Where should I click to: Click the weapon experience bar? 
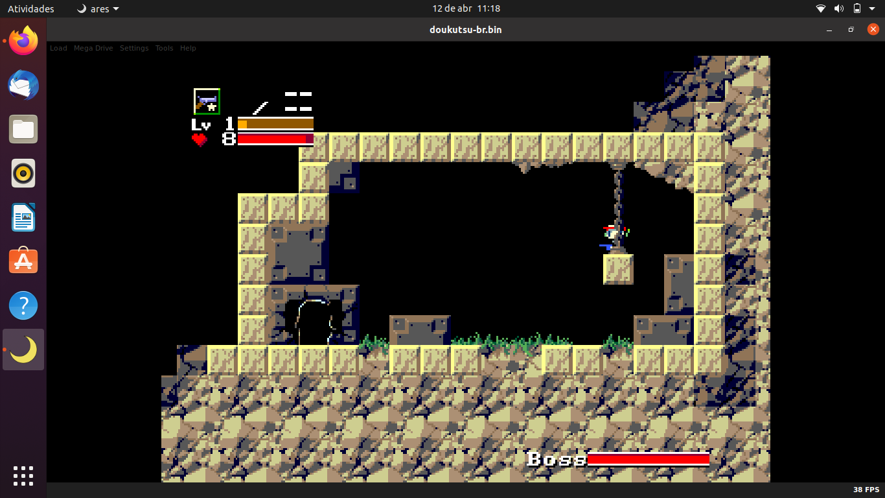click(275, 124)
